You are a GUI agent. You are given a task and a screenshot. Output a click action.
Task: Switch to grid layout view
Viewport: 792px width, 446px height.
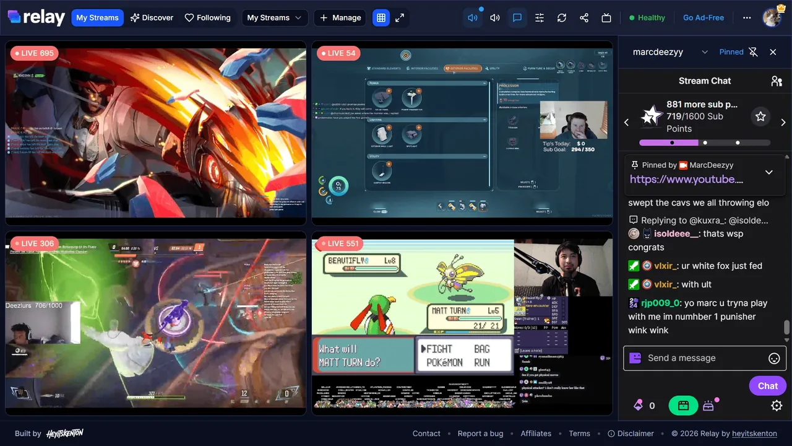(x=381, y=18)
